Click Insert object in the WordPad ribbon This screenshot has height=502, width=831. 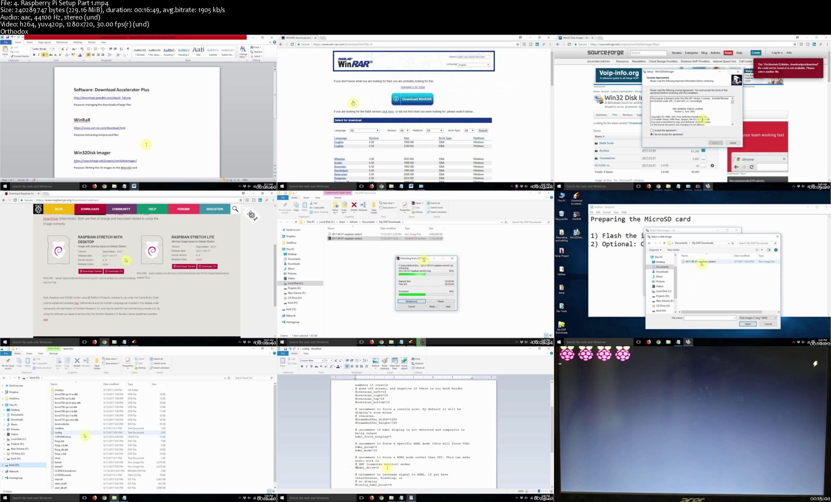[x=404, y=364]
